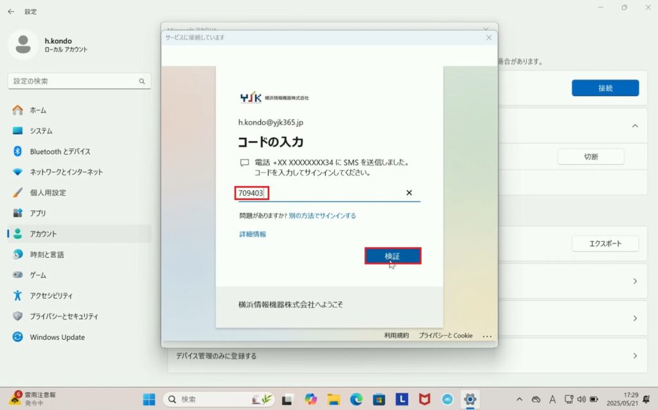Open the three-dot more options in dialog footer
Image resolution: width=658 pixels, height=410 pixels.
[x=486, y=336]
